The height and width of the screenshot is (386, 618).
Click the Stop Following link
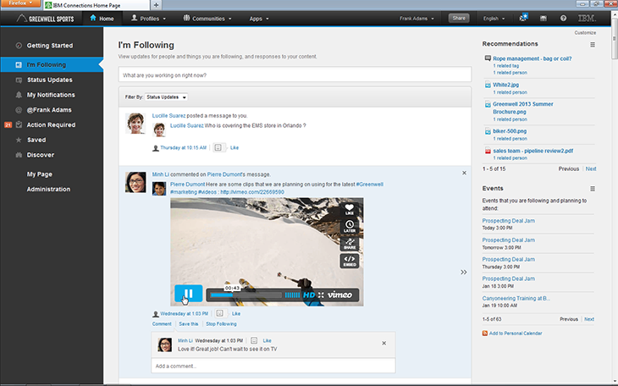pyautogui.click(x=221, y=324)
